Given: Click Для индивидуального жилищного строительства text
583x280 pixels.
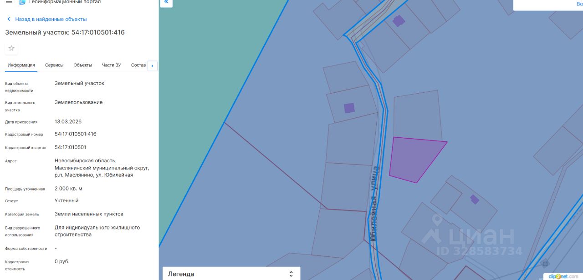Looking at the screenshot, I should point(97,231).
